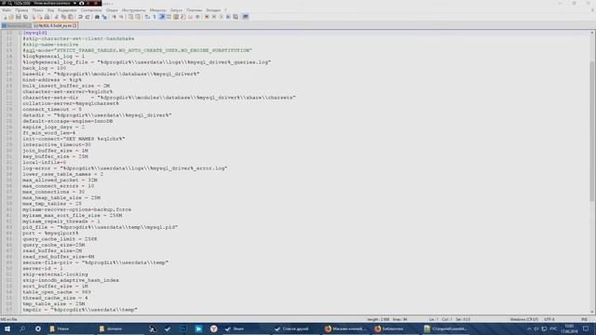The image size is (596, 335).
Task: Open the Макросы menu
Action: 157,10
